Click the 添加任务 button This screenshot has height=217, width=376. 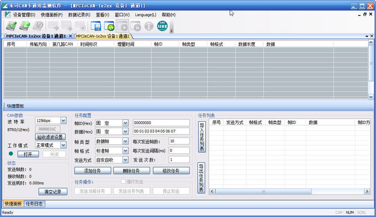93,171
